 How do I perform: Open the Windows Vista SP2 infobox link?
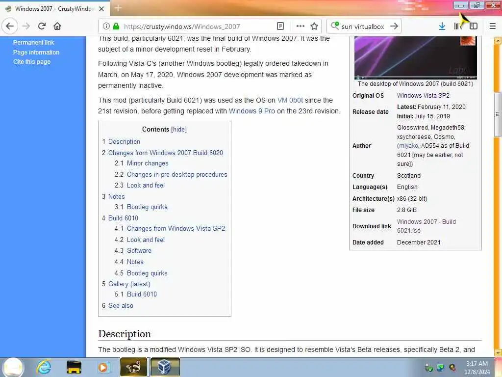pos(423,96)
